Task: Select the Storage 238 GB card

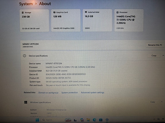Action: click(x=34, y=21)
